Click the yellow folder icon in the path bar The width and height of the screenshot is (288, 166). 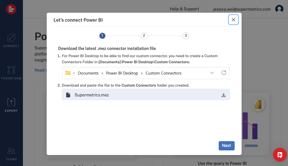pos(68,73)
